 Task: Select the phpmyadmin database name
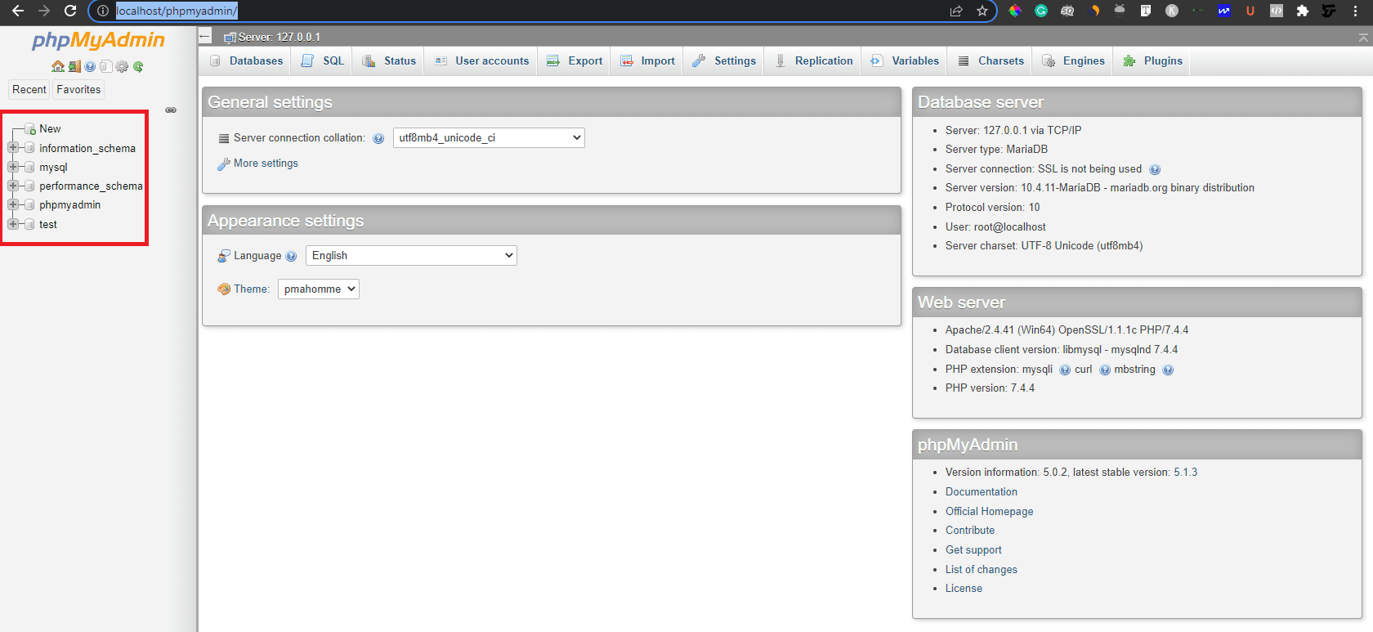pos(70,205)
